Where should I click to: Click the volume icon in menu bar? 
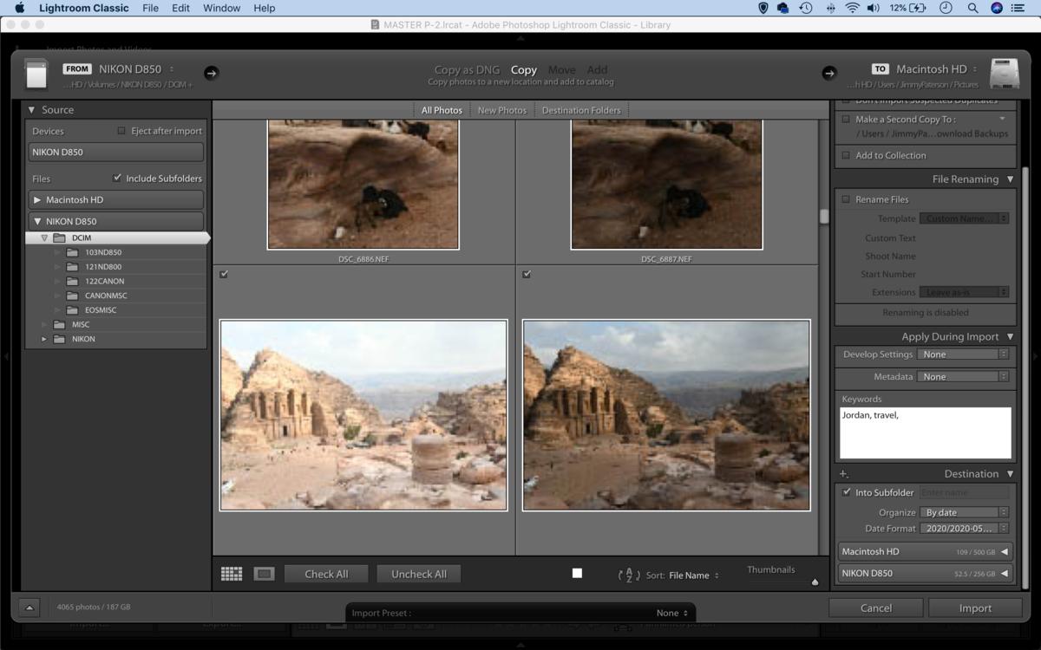pos(873,8)
